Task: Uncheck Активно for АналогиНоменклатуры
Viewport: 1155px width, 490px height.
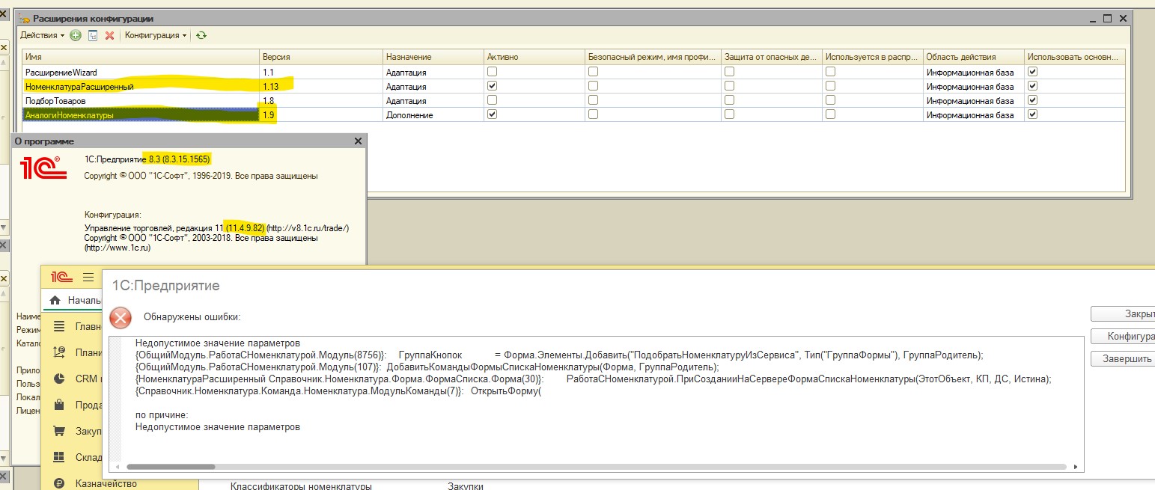Action: point(492,114)
